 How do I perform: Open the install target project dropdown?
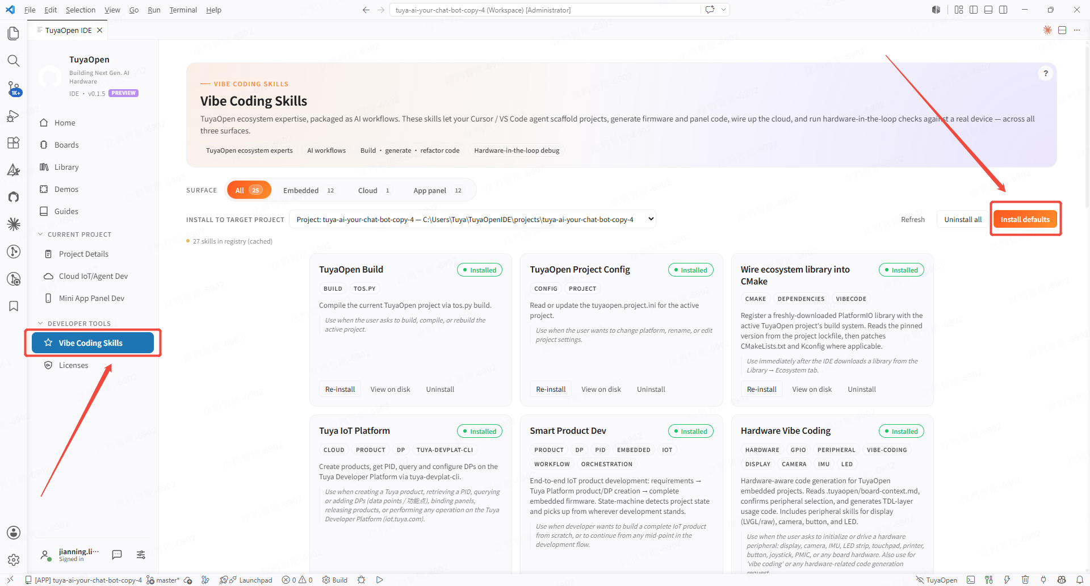point(472,219)
